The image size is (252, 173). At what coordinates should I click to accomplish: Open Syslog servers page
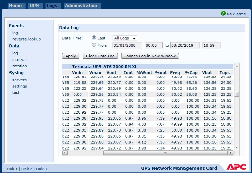click(x=19, y=80)
